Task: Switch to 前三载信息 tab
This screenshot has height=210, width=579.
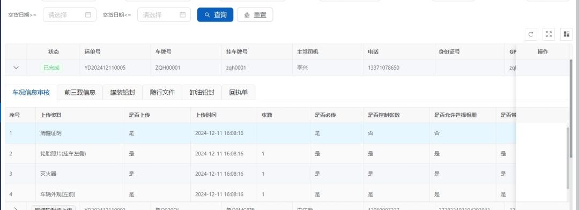Action: tap(80, 93)
